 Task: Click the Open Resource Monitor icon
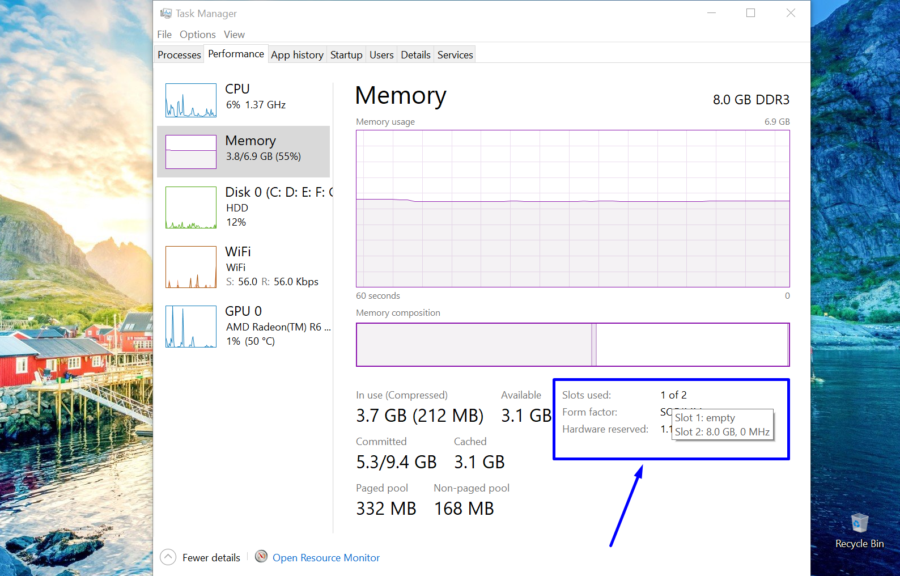pos(261,557)
